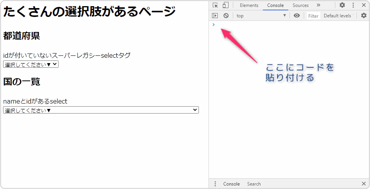Switch to the Sources tab

point(300,5)
